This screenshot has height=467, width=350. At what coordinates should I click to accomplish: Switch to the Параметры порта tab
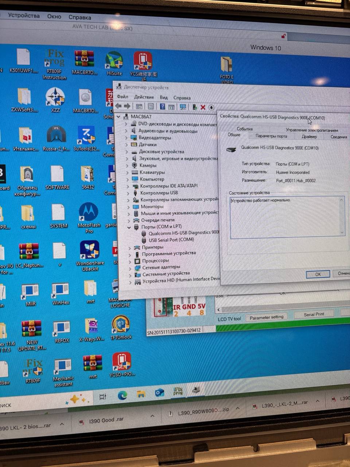coord(271,136)
